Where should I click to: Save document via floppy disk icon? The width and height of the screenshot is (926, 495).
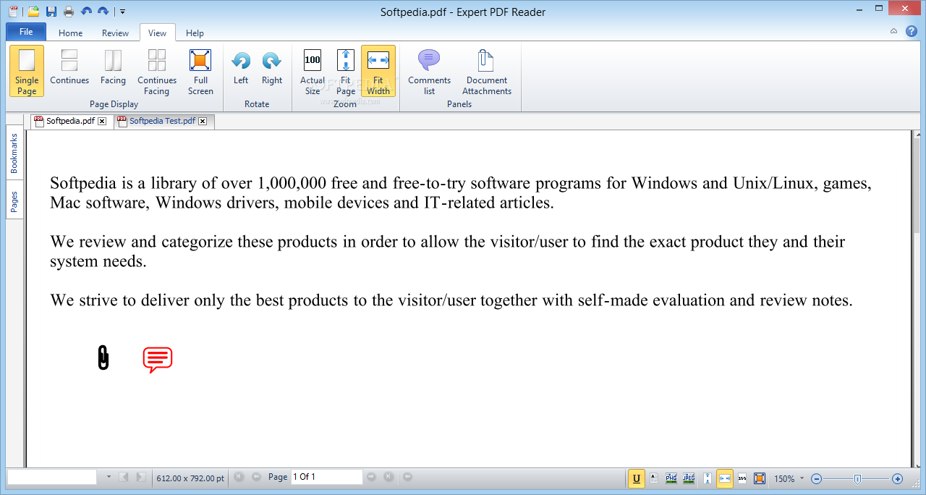click(x=51, y=11)
